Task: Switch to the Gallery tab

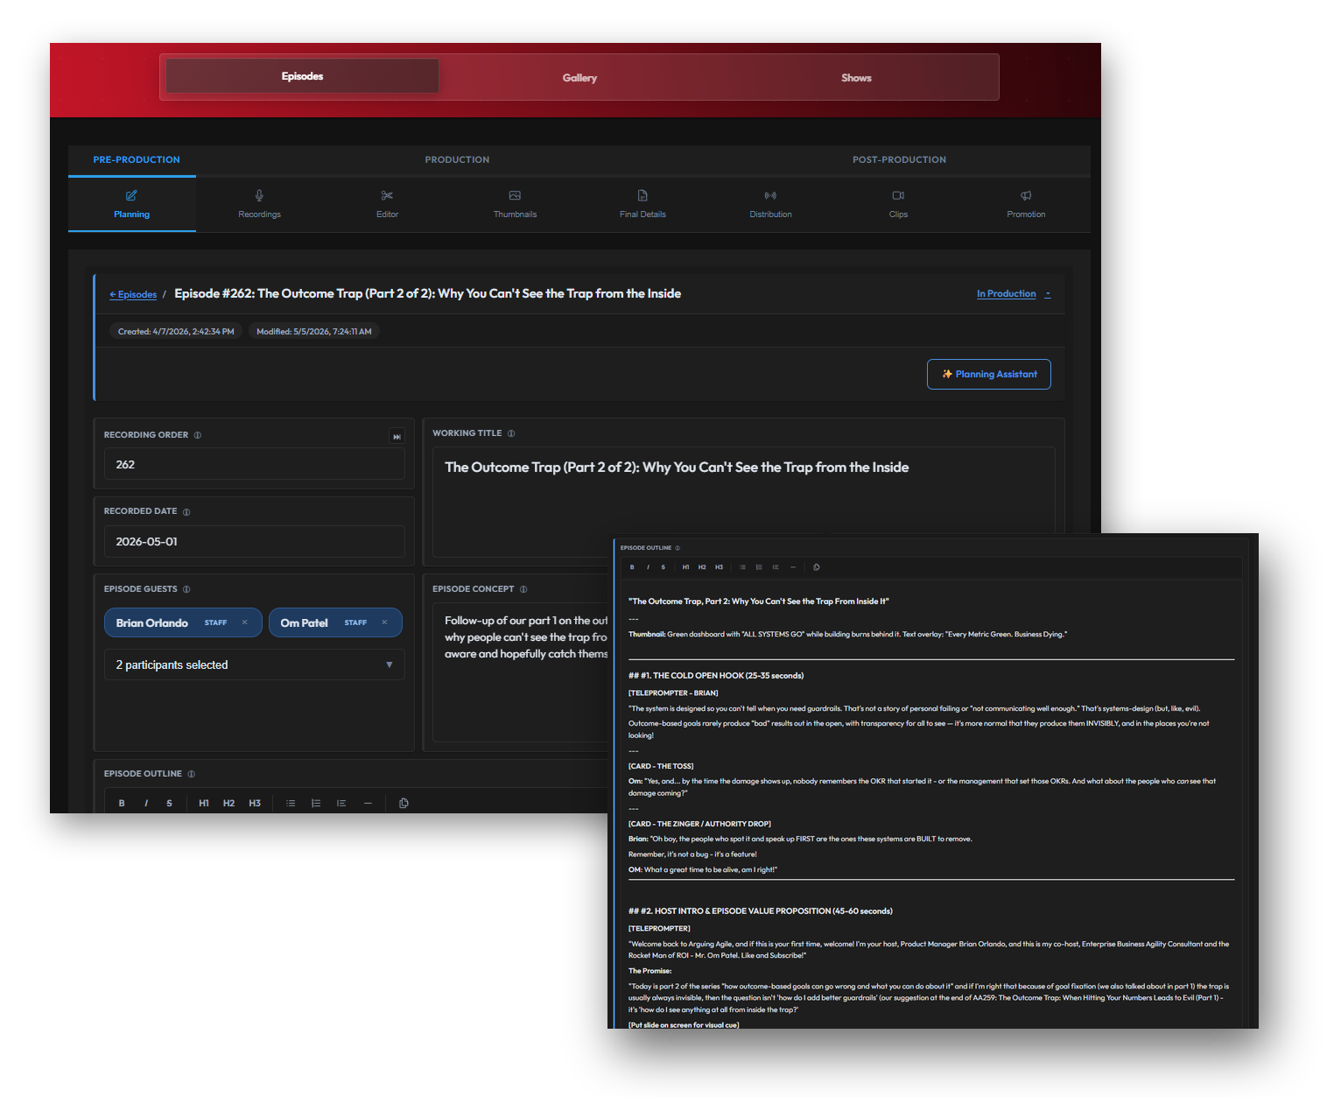Action: 579,77
